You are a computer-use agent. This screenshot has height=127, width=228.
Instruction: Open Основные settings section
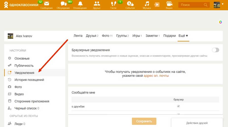pyautogui.click(x=22, y=58)
